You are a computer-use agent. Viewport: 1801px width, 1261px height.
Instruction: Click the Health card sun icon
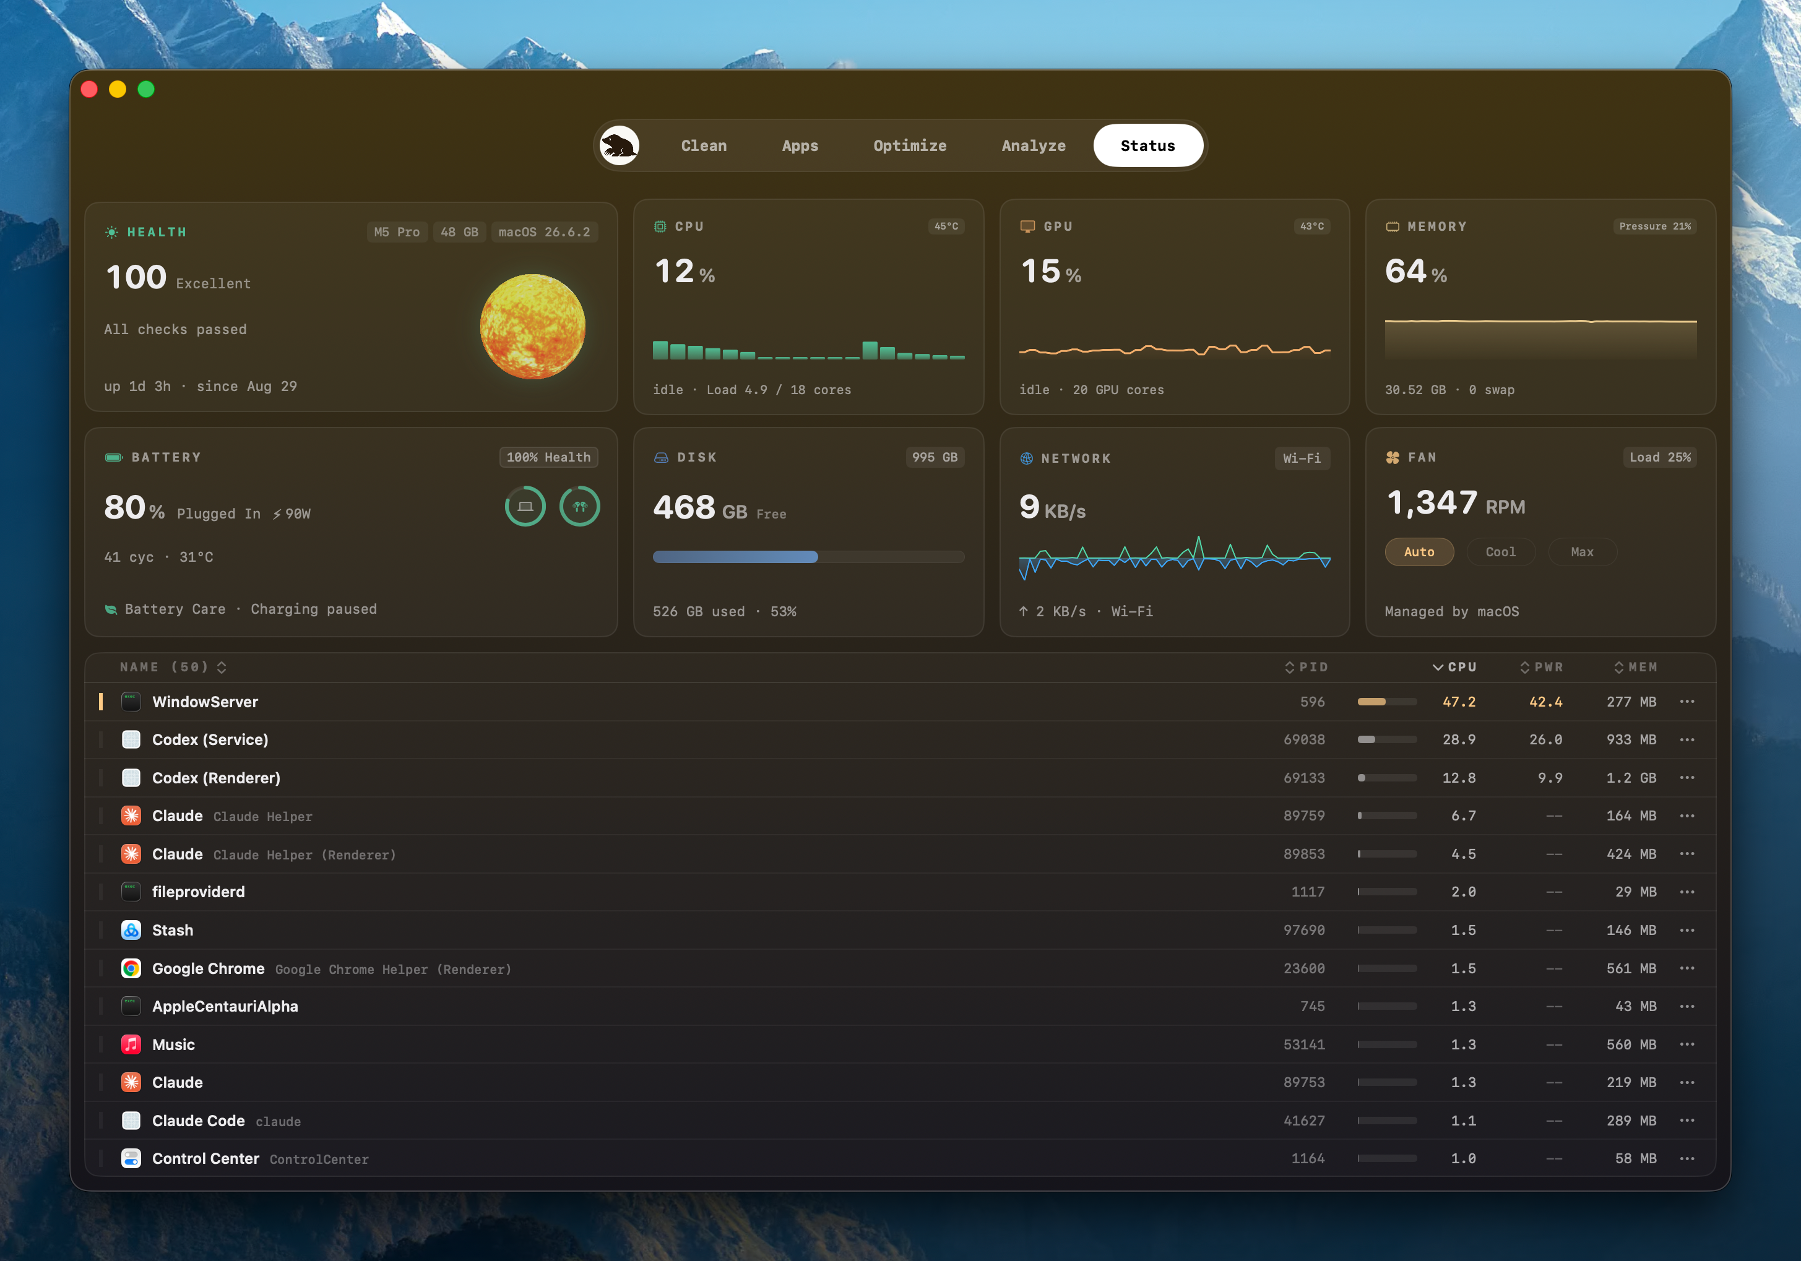tap(111, 232)
